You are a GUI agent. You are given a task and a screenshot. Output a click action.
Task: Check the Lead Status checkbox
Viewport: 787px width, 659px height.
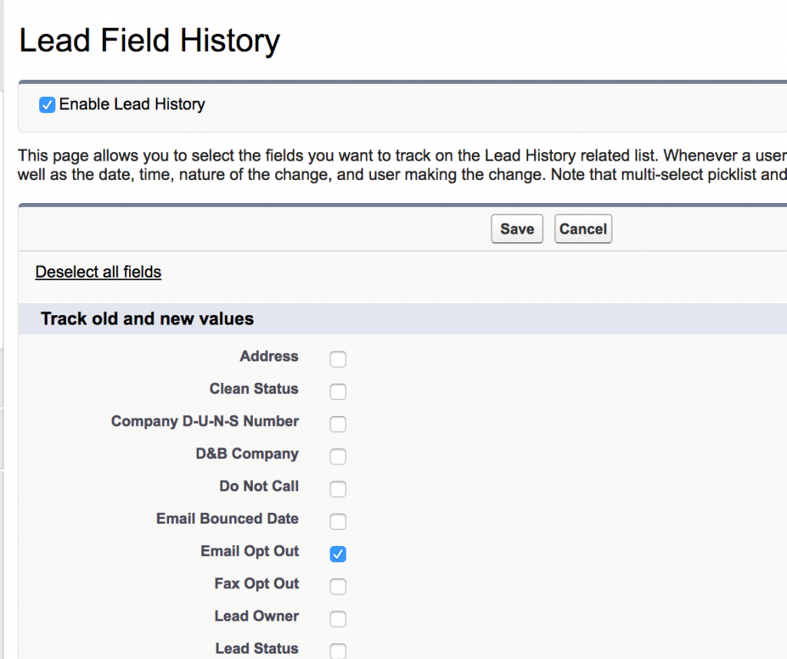338,651
